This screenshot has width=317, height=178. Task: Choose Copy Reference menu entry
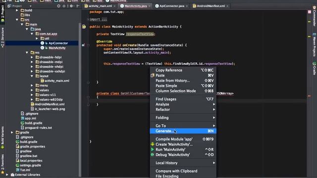[183, 70]
